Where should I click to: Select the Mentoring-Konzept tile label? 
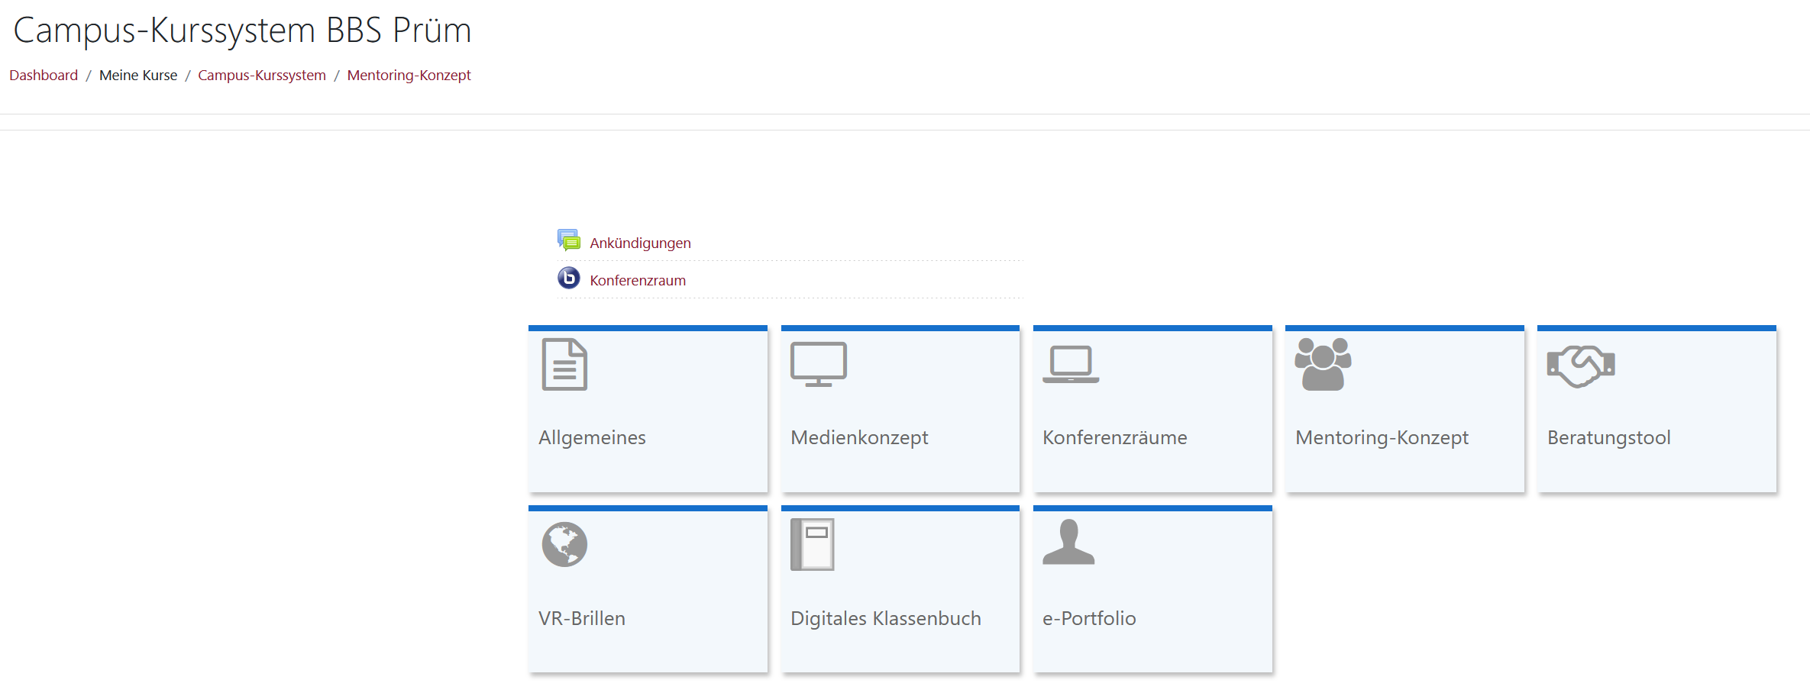pos(1382,438)
